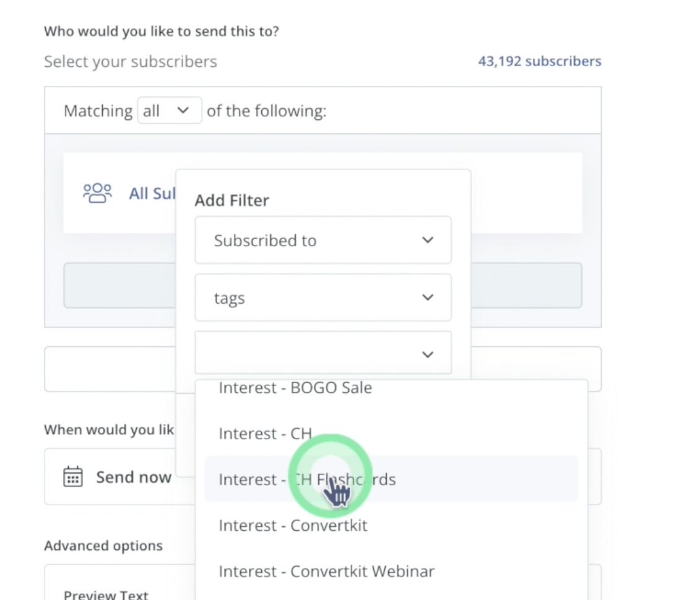Open the 43,192 subscribers link
Viewport: 687px width, 600px height.
(539, 61)
